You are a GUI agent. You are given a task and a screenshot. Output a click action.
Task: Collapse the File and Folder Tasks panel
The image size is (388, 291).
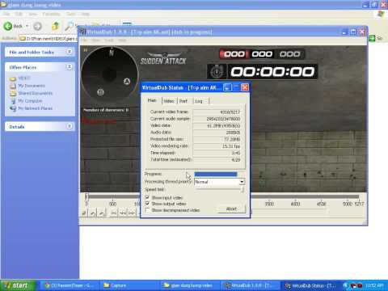(x=70, y=52)
